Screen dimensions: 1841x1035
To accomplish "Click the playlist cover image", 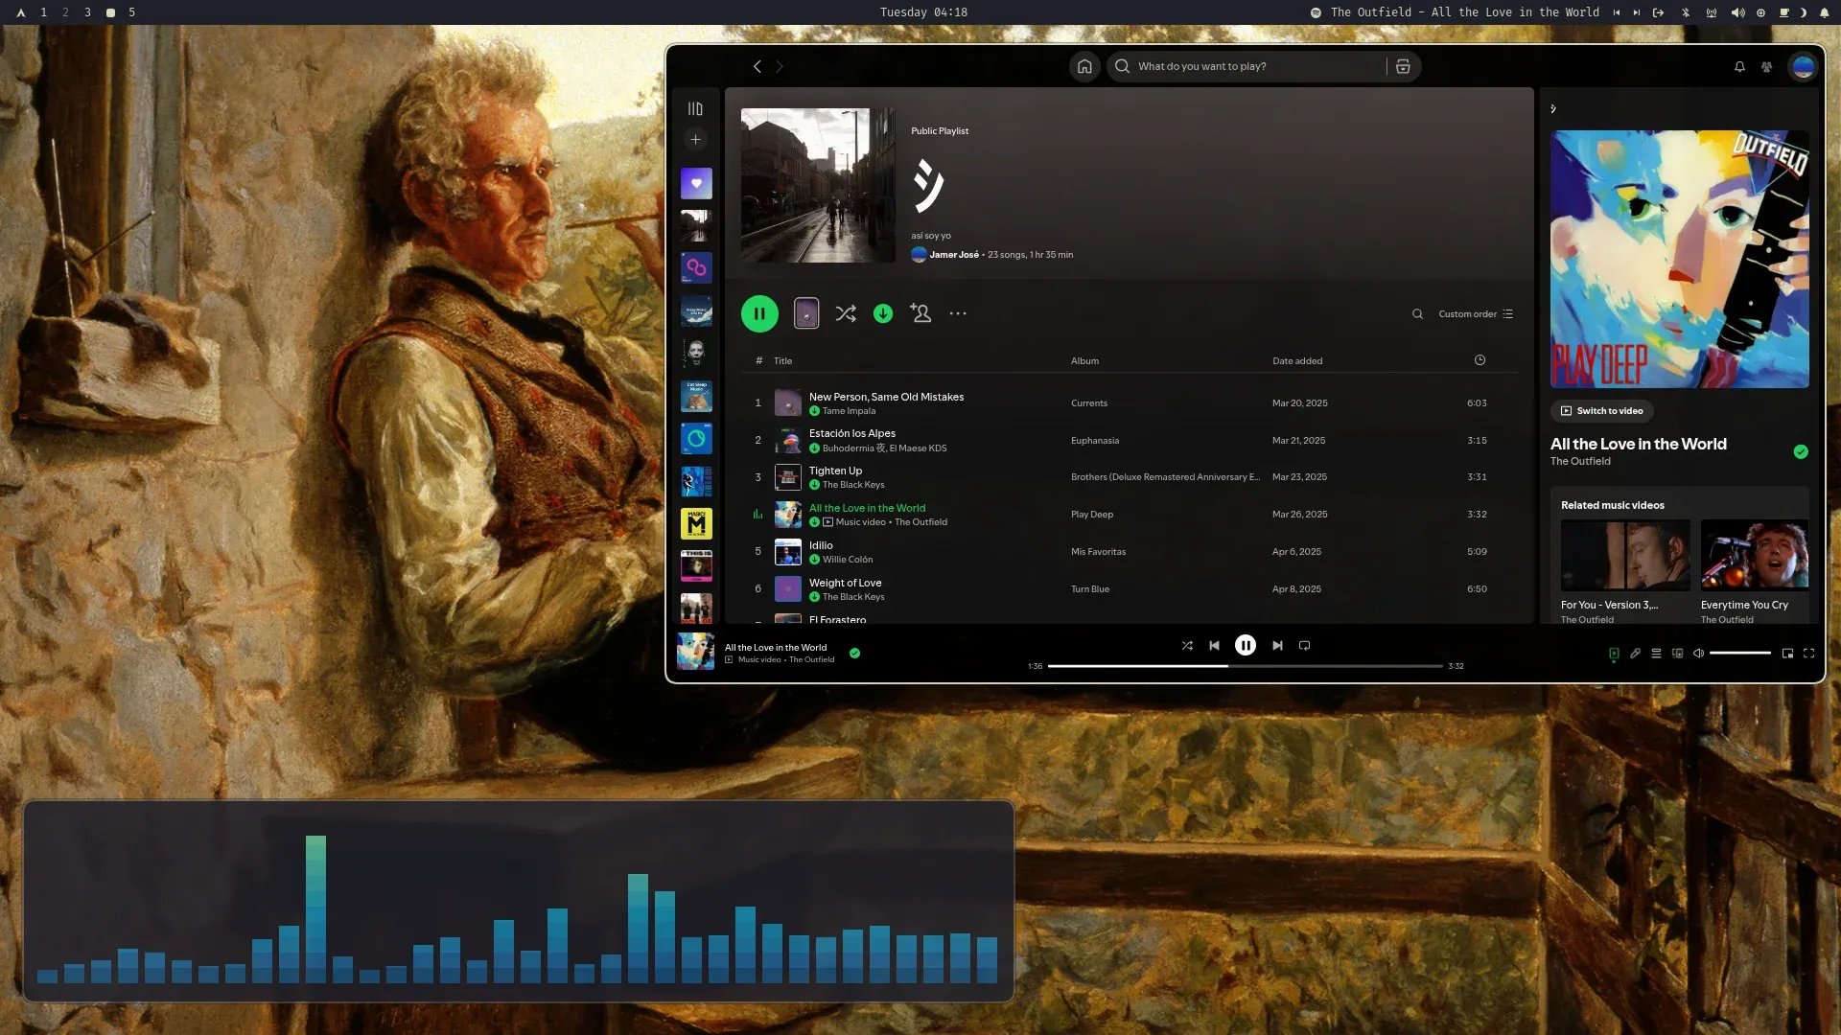I will (818, 185).
